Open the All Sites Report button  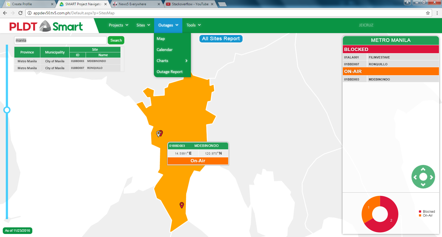[221, 39]
